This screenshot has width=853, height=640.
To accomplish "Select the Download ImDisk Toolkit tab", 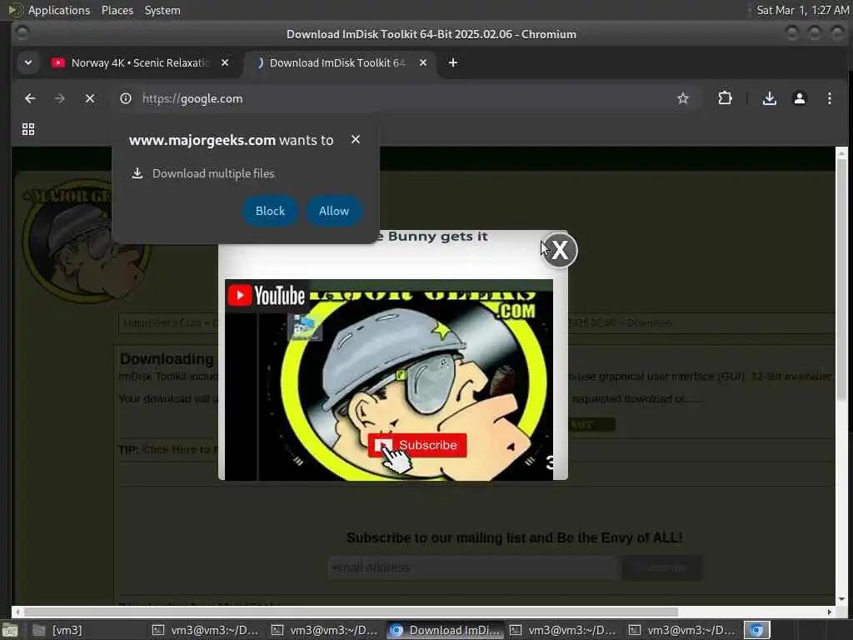I will tap(337, 62).
